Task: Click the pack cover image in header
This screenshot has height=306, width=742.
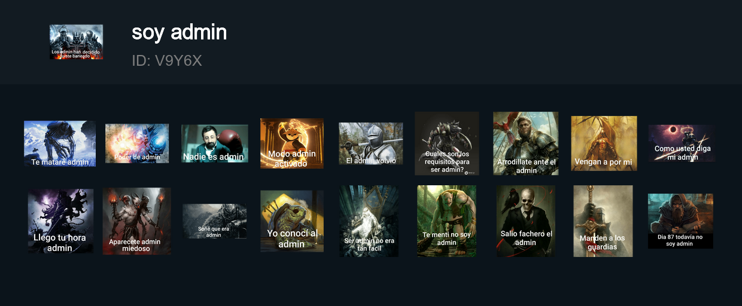Action: click(76, 42)
